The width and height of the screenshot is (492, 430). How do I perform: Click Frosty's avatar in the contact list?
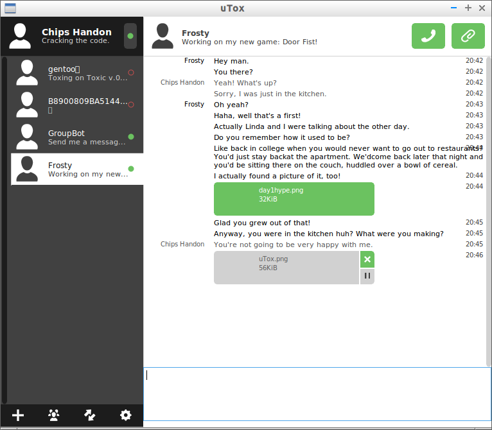27,169
